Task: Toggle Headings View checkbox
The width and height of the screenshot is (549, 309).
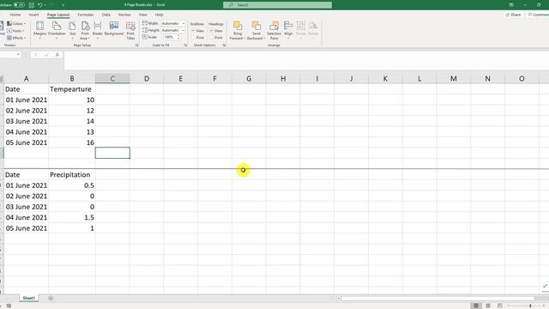Action: pyautogui.click(x=212, y=31)
